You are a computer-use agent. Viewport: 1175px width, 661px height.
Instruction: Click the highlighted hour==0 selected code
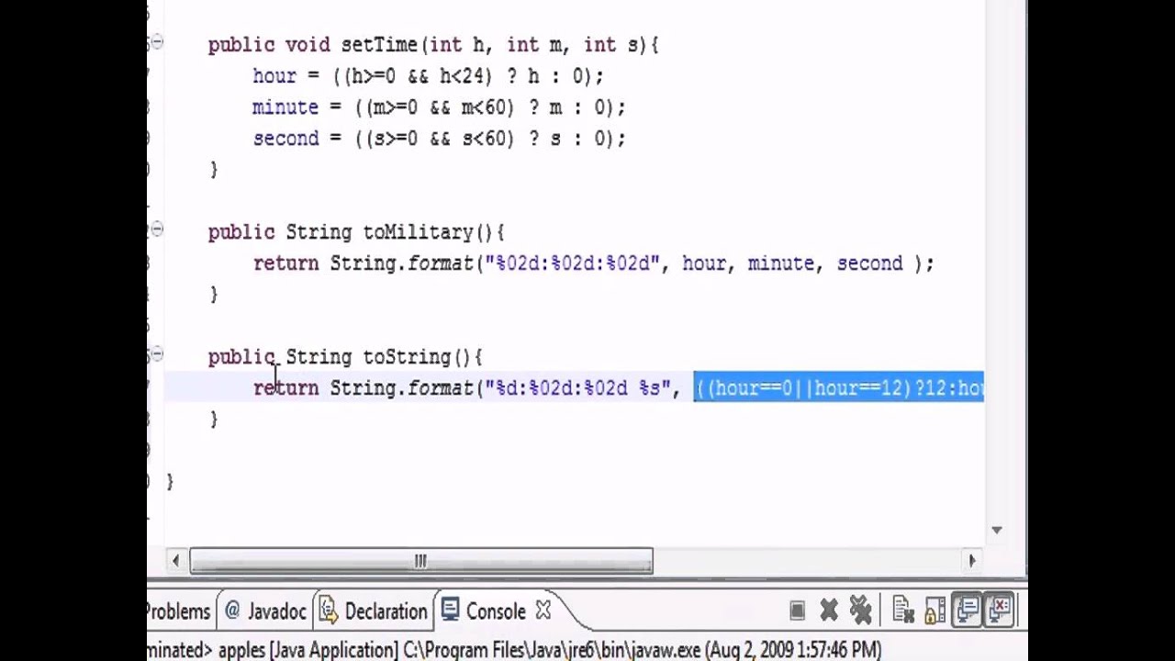click(x=838, y=388)
